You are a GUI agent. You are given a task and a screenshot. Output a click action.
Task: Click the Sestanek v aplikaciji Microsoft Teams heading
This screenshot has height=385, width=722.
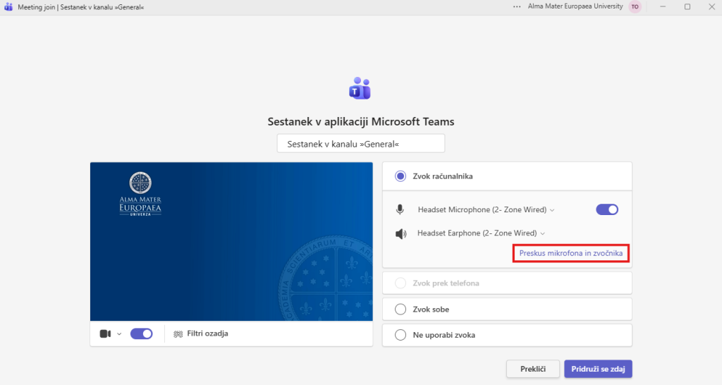pyautogui.click(x=361, y=121)
